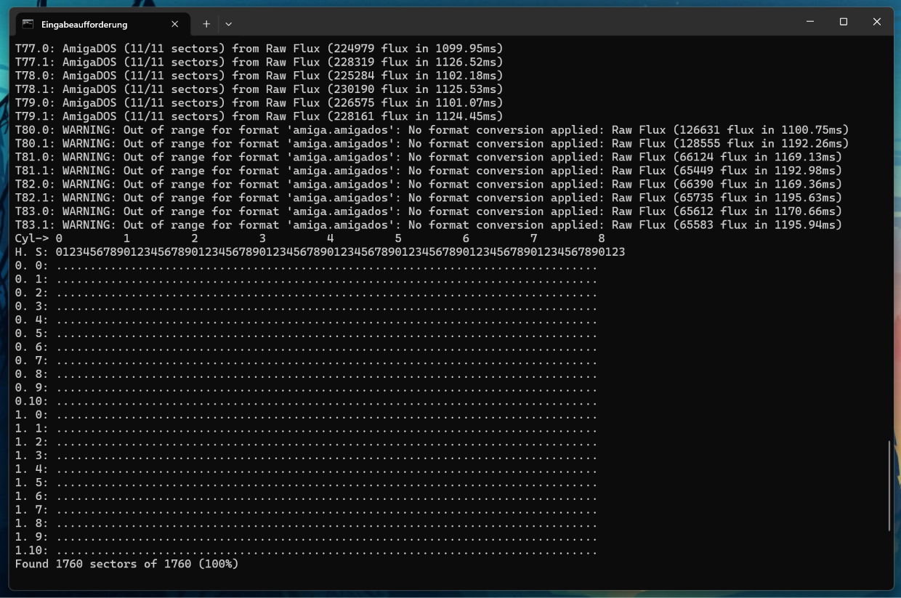Screen dimensions: 901x598
Task: Click the T83.1 WARNING output line
Action: (429, 225)
